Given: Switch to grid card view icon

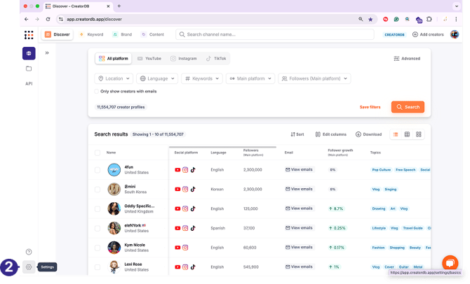Looking at the screenshot, I should [x=419, y=135].
